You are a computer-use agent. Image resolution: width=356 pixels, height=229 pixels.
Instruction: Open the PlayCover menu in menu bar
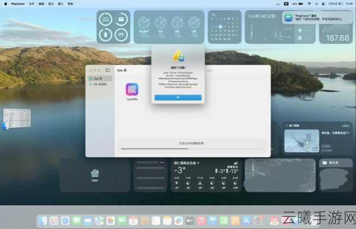click(x=18, y=4)
